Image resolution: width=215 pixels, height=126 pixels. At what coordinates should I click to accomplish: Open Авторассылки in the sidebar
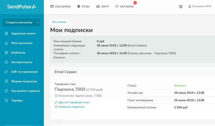(x=22, y=62)
